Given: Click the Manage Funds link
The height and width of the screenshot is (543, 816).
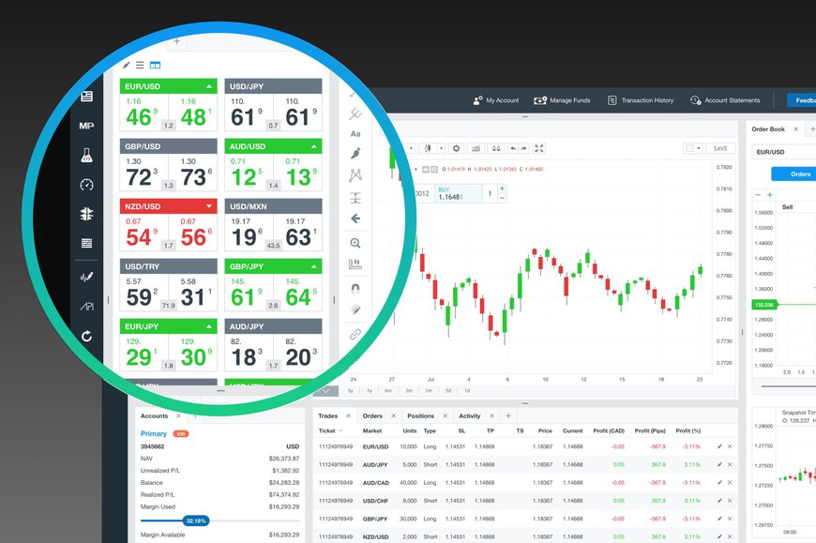Looking at the screenshot, I should (562, 100).
